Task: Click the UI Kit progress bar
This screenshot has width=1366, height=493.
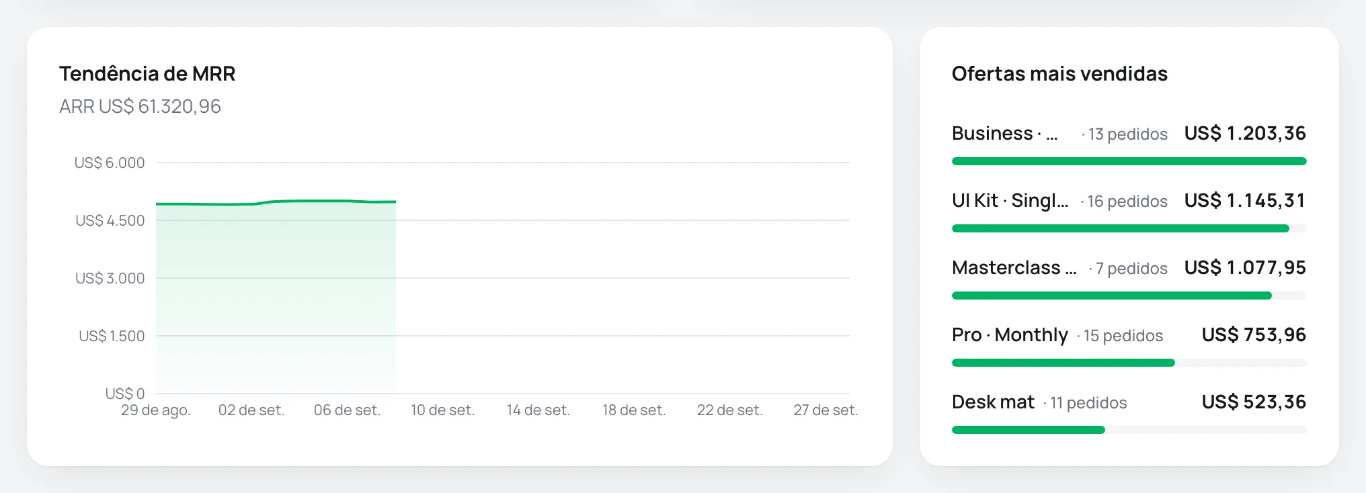Action: 1129,228
